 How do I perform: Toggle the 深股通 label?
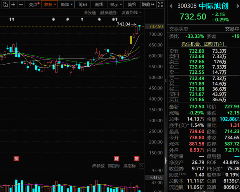coord(90,13)
